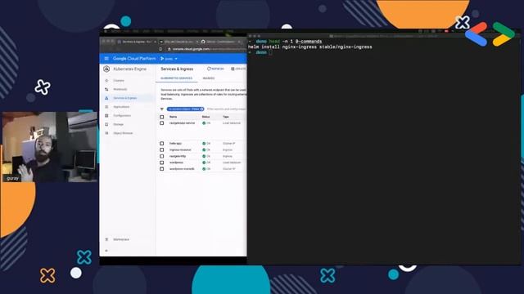Tick the wordpress-mariadb row checkbox
Image resolution: width=524 pixels, height=294 pixels.
coord(162,169)
